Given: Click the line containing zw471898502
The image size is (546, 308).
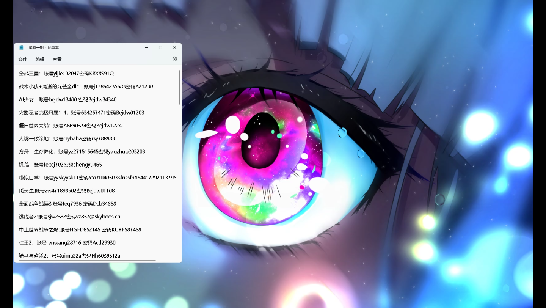Looking at the screenshot, I should click(x=67, y=190).
